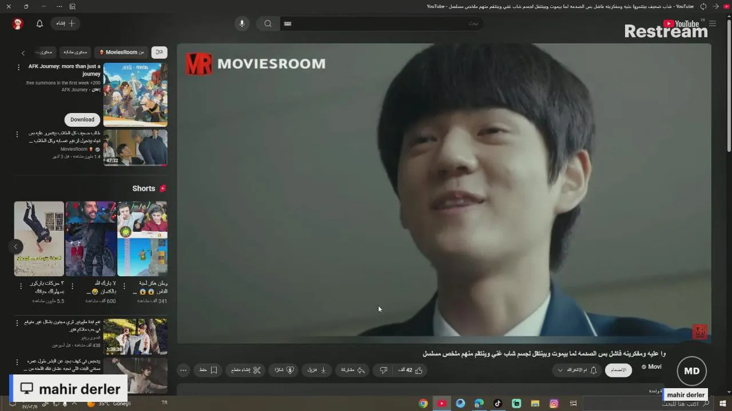Open the notifications bell in the header
This screenshot has height=411, width=732.
point(39,23)
